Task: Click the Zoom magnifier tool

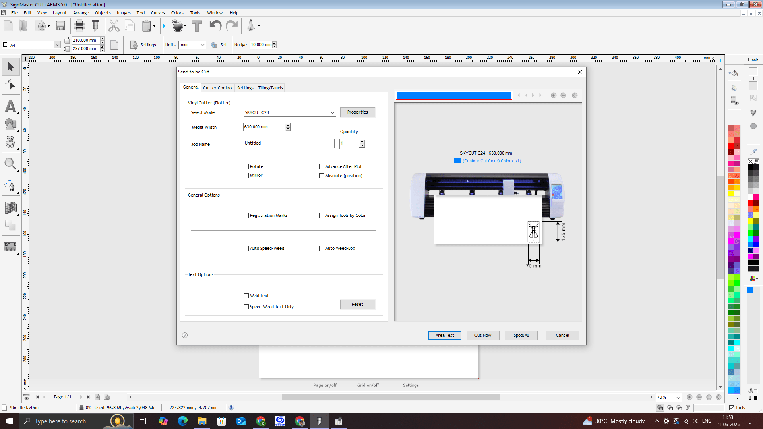Action: (x=10, y=164)
